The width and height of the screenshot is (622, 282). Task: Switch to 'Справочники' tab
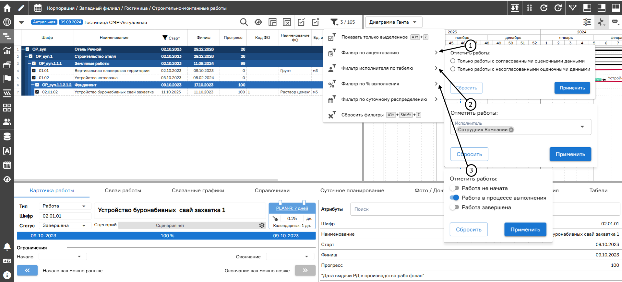click(x=272, y=190)
